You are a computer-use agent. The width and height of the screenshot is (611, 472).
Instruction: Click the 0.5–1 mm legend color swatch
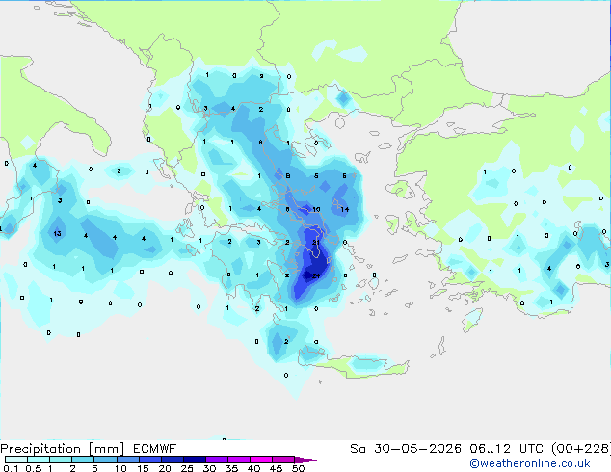[x=39, y=459]
